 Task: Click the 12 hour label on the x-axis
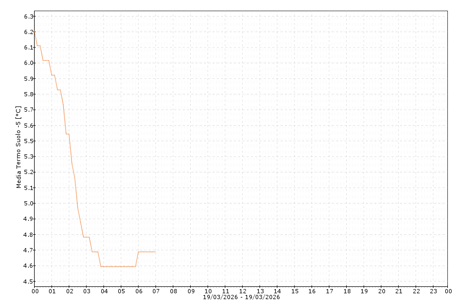click(x=242, y=291)
